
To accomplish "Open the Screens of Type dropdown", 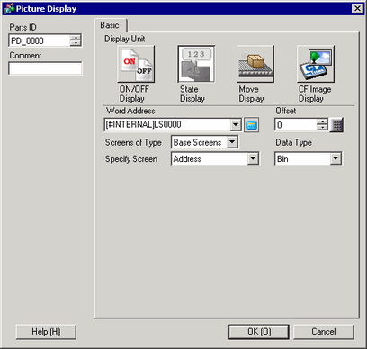I will 232,142.
